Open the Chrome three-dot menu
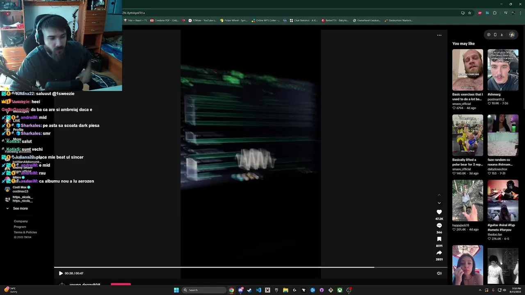The image size is (525, 295). coord(520,13)
